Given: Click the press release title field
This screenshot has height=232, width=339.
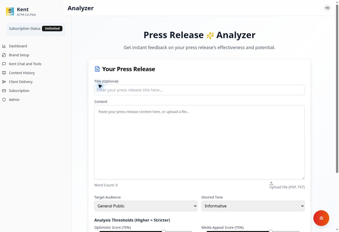Looking at the screenshot, I should click(199, 90).
